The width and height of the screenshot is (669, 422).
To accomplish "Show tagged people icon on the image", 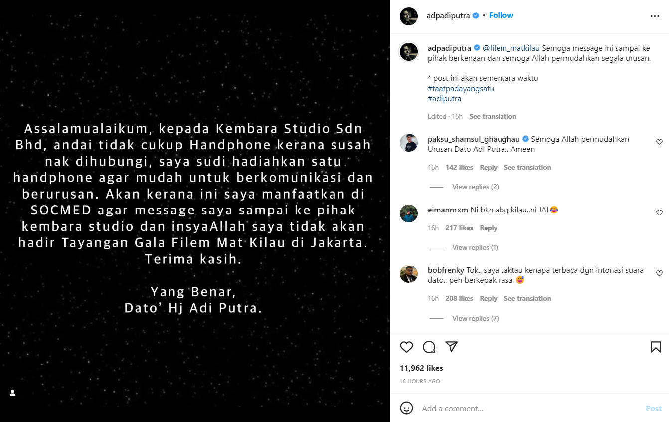I will [13, 393].
